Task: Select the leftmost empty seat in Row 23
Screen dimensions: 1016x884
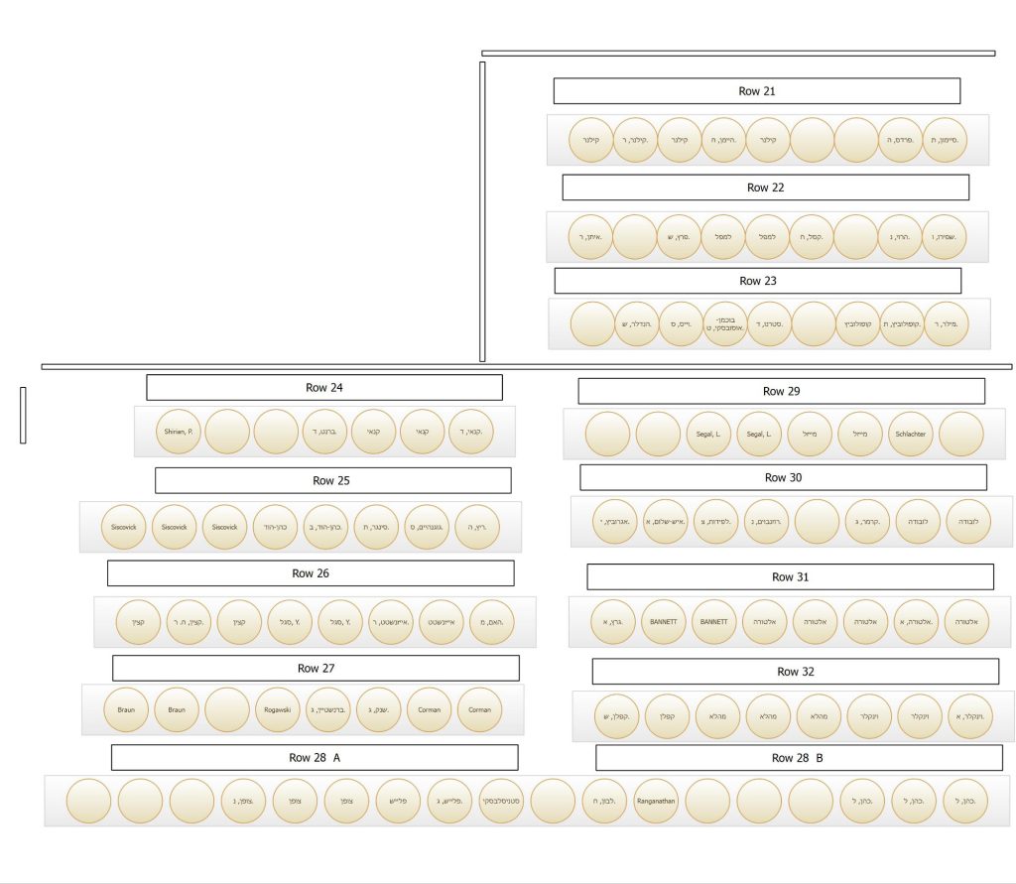Action: pos(593,324)
